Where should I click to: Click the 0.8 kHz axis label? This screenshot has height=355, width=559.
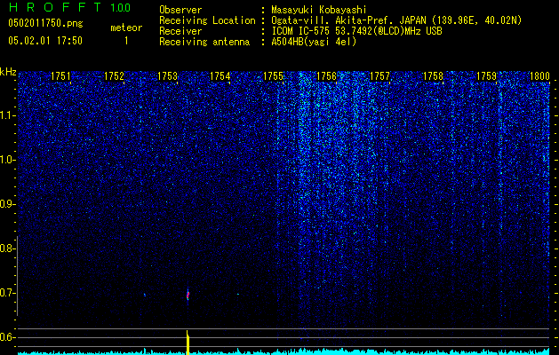click(6, 248)
